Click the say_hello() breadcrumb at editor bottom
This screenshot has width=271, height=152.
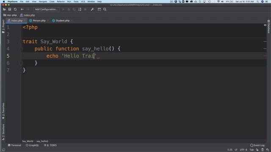42,141
